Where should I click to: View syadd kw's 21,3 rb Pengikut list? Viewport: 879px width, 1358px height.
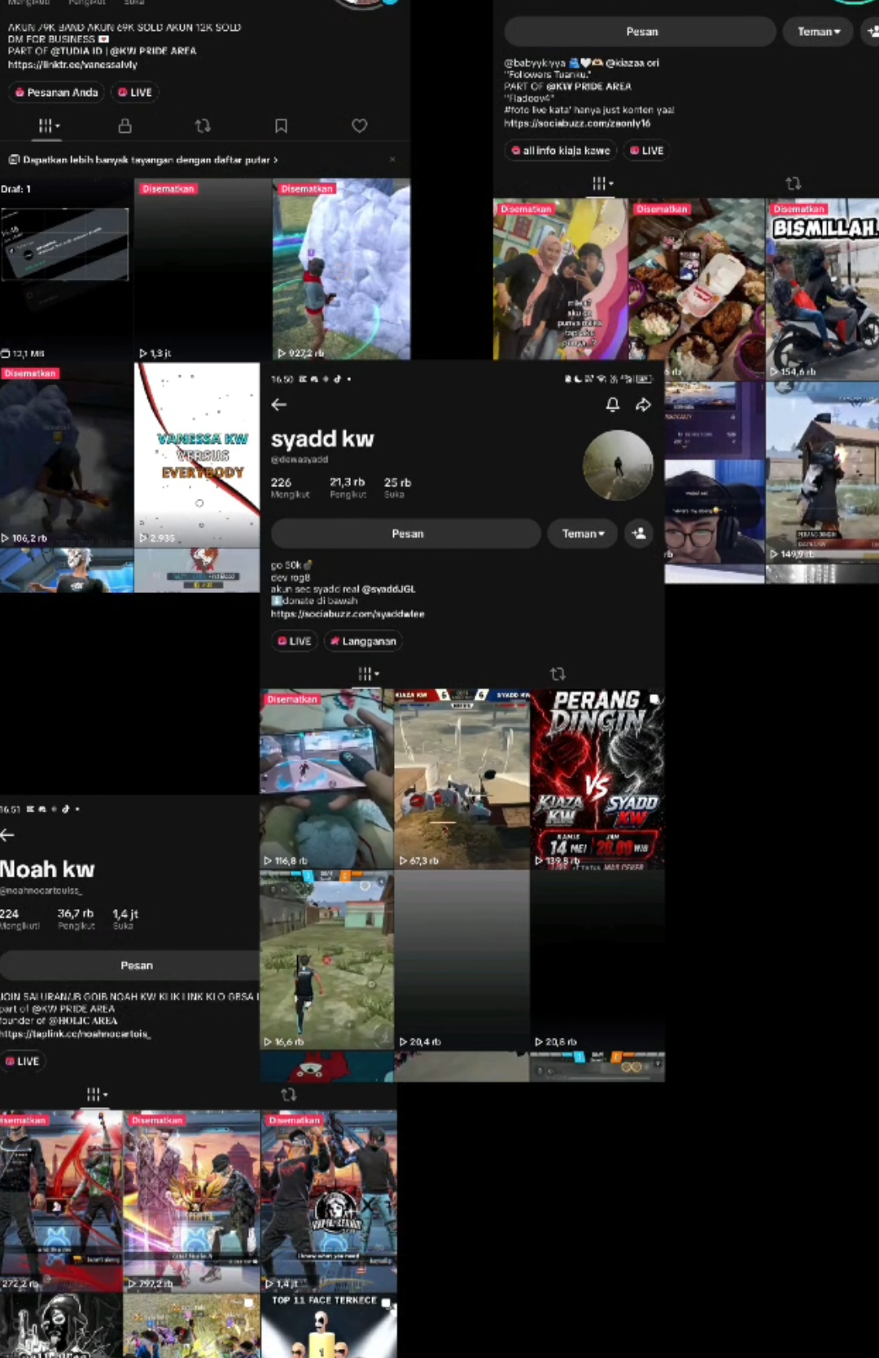(x=348, y=487)
